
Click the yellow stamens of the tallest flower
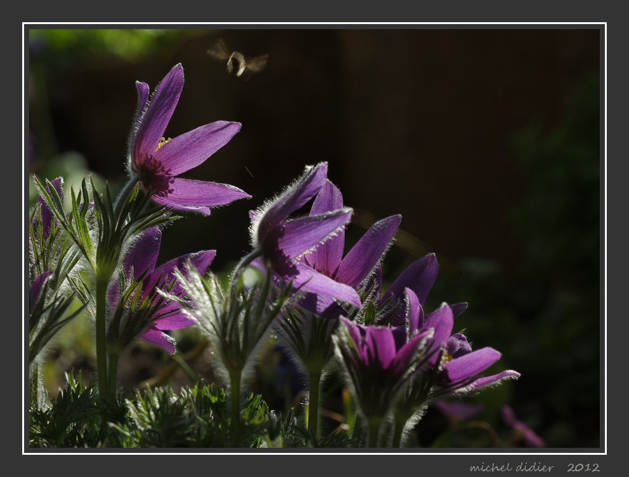click(x=163, y=143)
